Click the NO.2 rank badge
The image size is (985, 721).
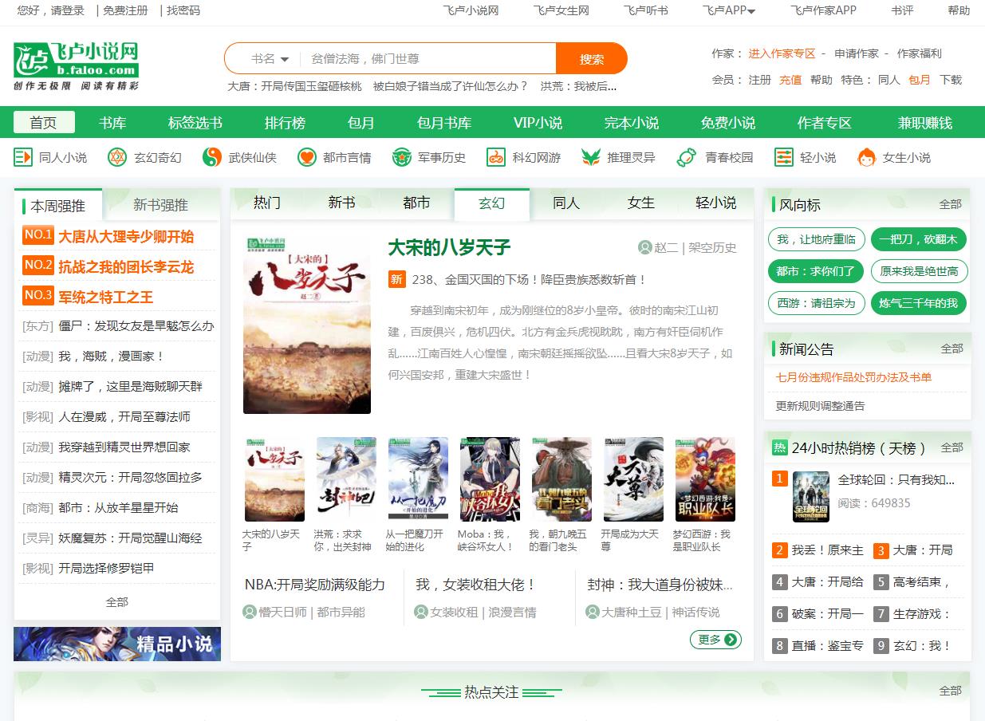38,266
